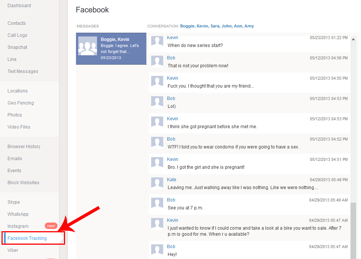Click the Facebook page heading

(92, 10)
